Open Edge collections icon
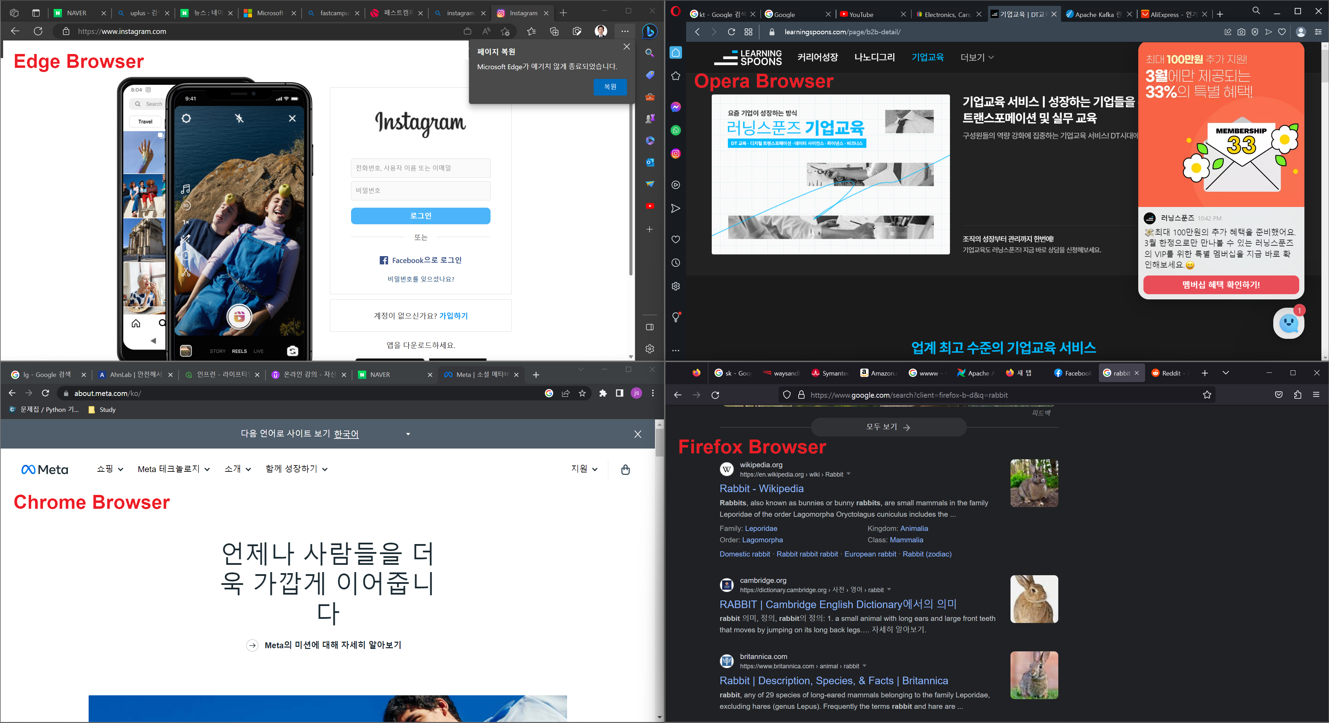Screen dimensions: 1329x723 [554, 31]
